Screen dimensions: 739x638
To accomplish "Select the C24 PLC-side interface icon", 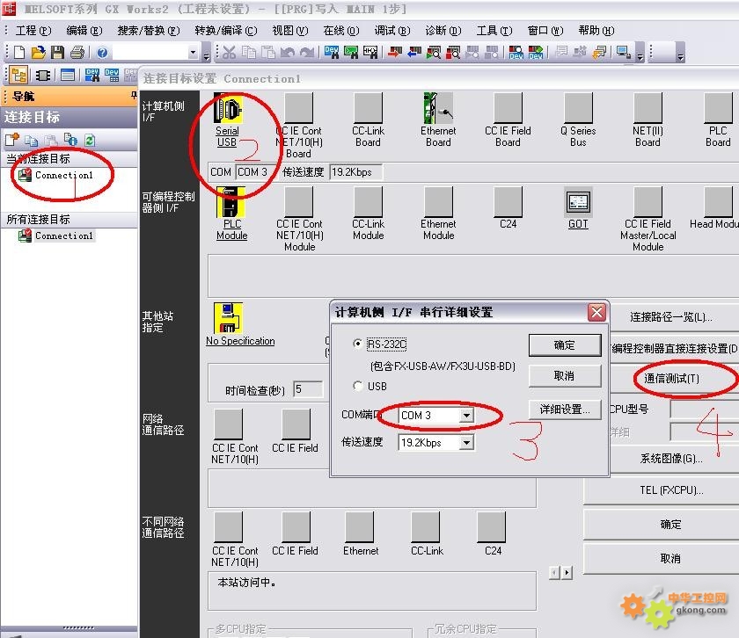I will (509, 201).
